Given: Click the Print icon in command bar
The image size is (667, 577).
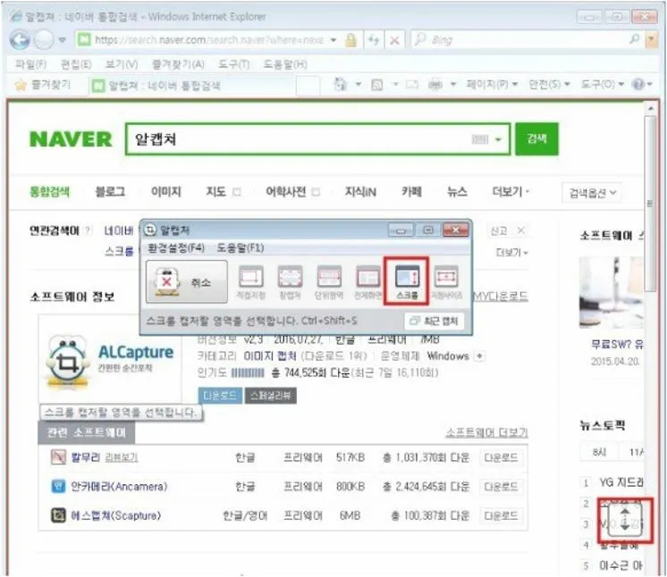Looking at the screenshot, I should [x=435, y=85].
